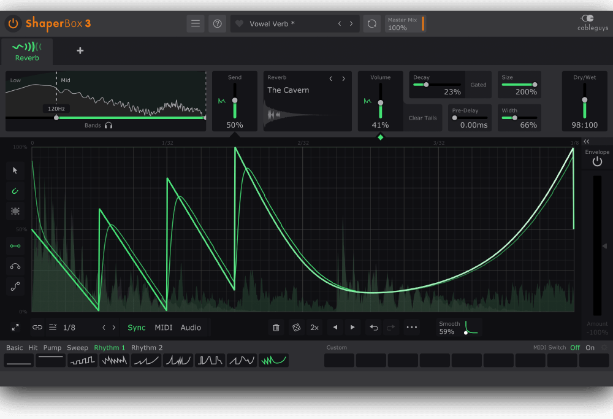Select the green pen drawing tool
The image size is (613, 419).
(x=15, y=191)
